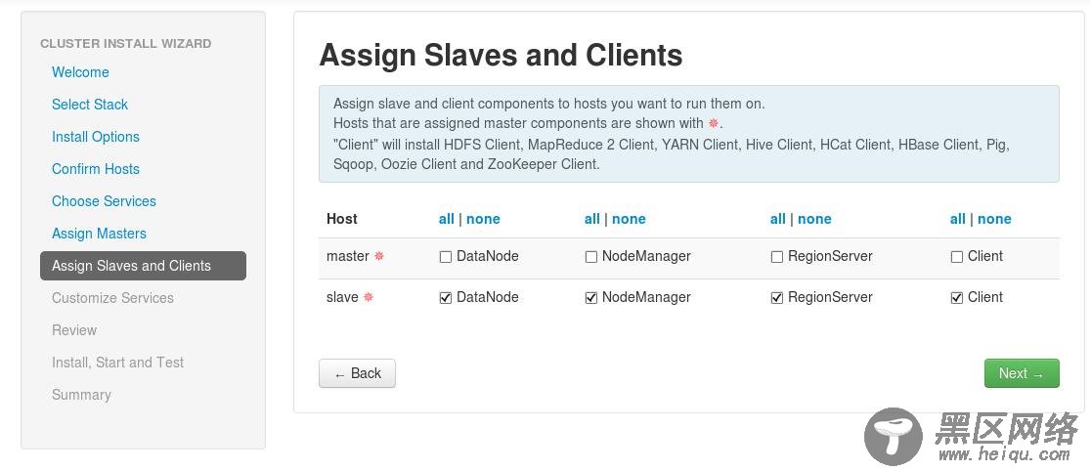Click the red asterisk icon beside slave

[369, 297]
